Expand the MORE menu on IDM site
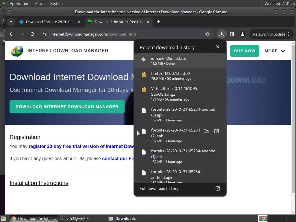Viewport: 296px width, 222px height. tap(275, 51)
